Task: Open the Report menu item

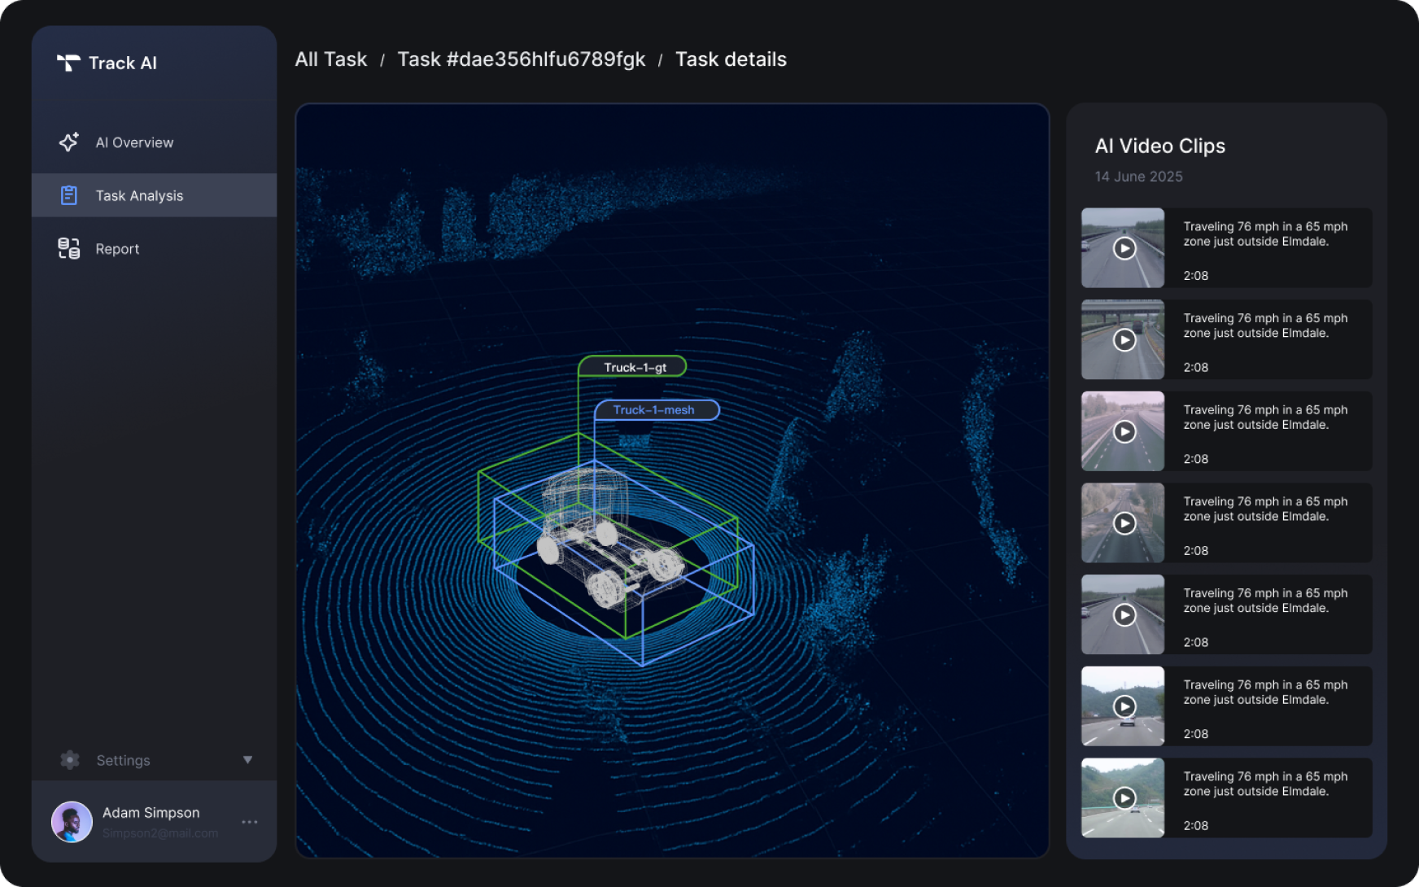Action: (154, 249)
